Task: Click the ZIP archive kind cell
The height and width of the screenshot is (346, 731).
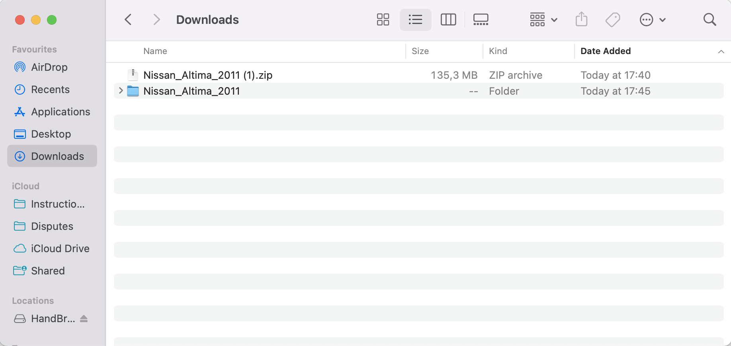Action: click(x=516, y=75)
